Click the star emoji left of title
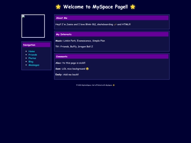The height and width of the screenshot is (143, 191). tap(58, 7)
